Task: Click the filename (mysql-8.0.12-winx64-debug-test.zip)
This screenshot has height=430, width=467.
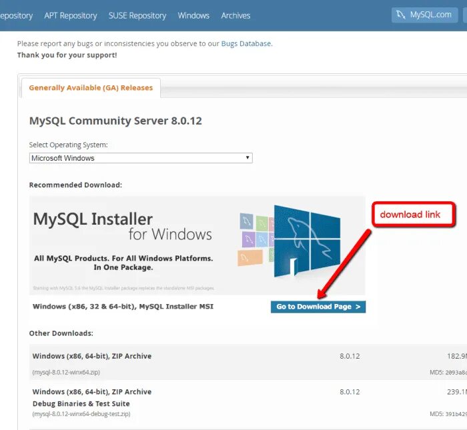Action: click(x=81, y=414)
